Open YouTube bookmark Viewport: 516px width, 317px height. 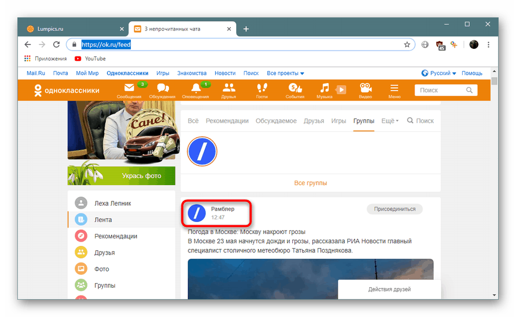(x=90, y=59)
